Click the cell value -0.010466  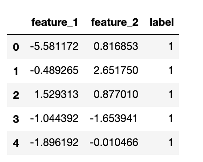point(114,142)
